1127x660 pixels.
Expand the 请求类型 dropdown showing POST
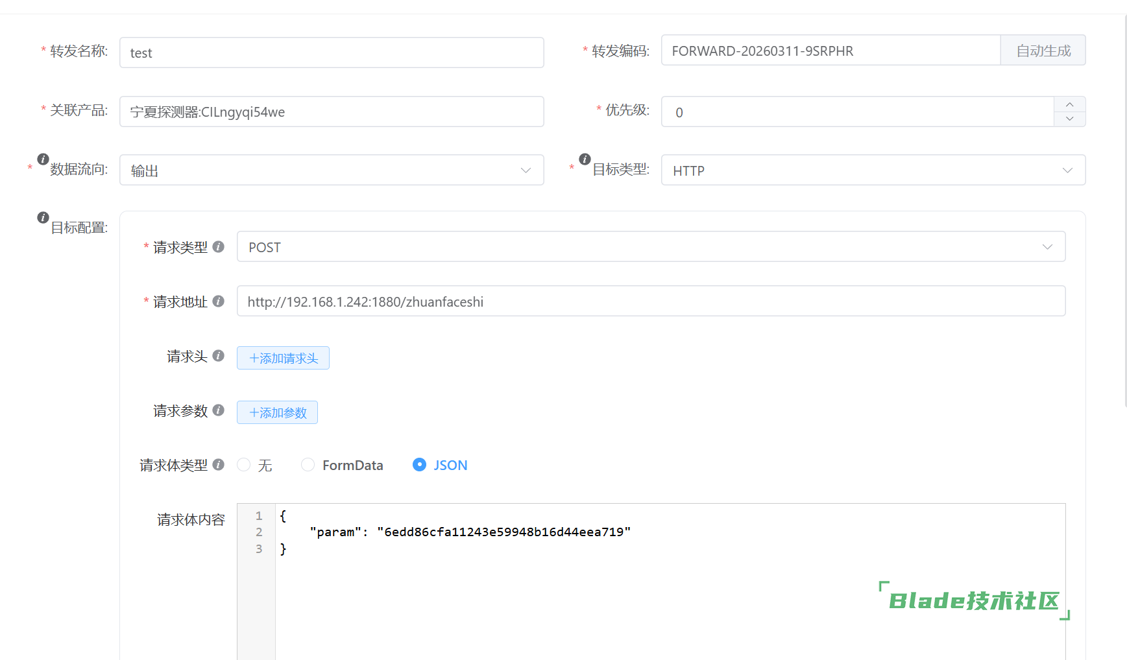click(650, 246)
